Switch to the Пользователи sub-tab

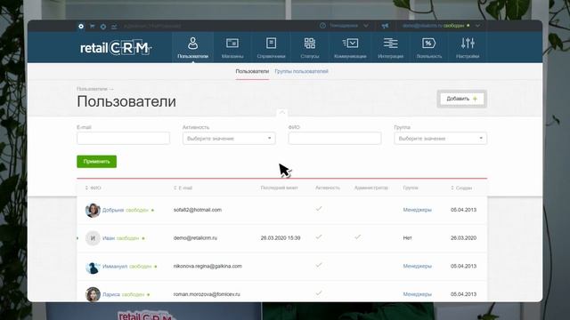click(252, 71)
